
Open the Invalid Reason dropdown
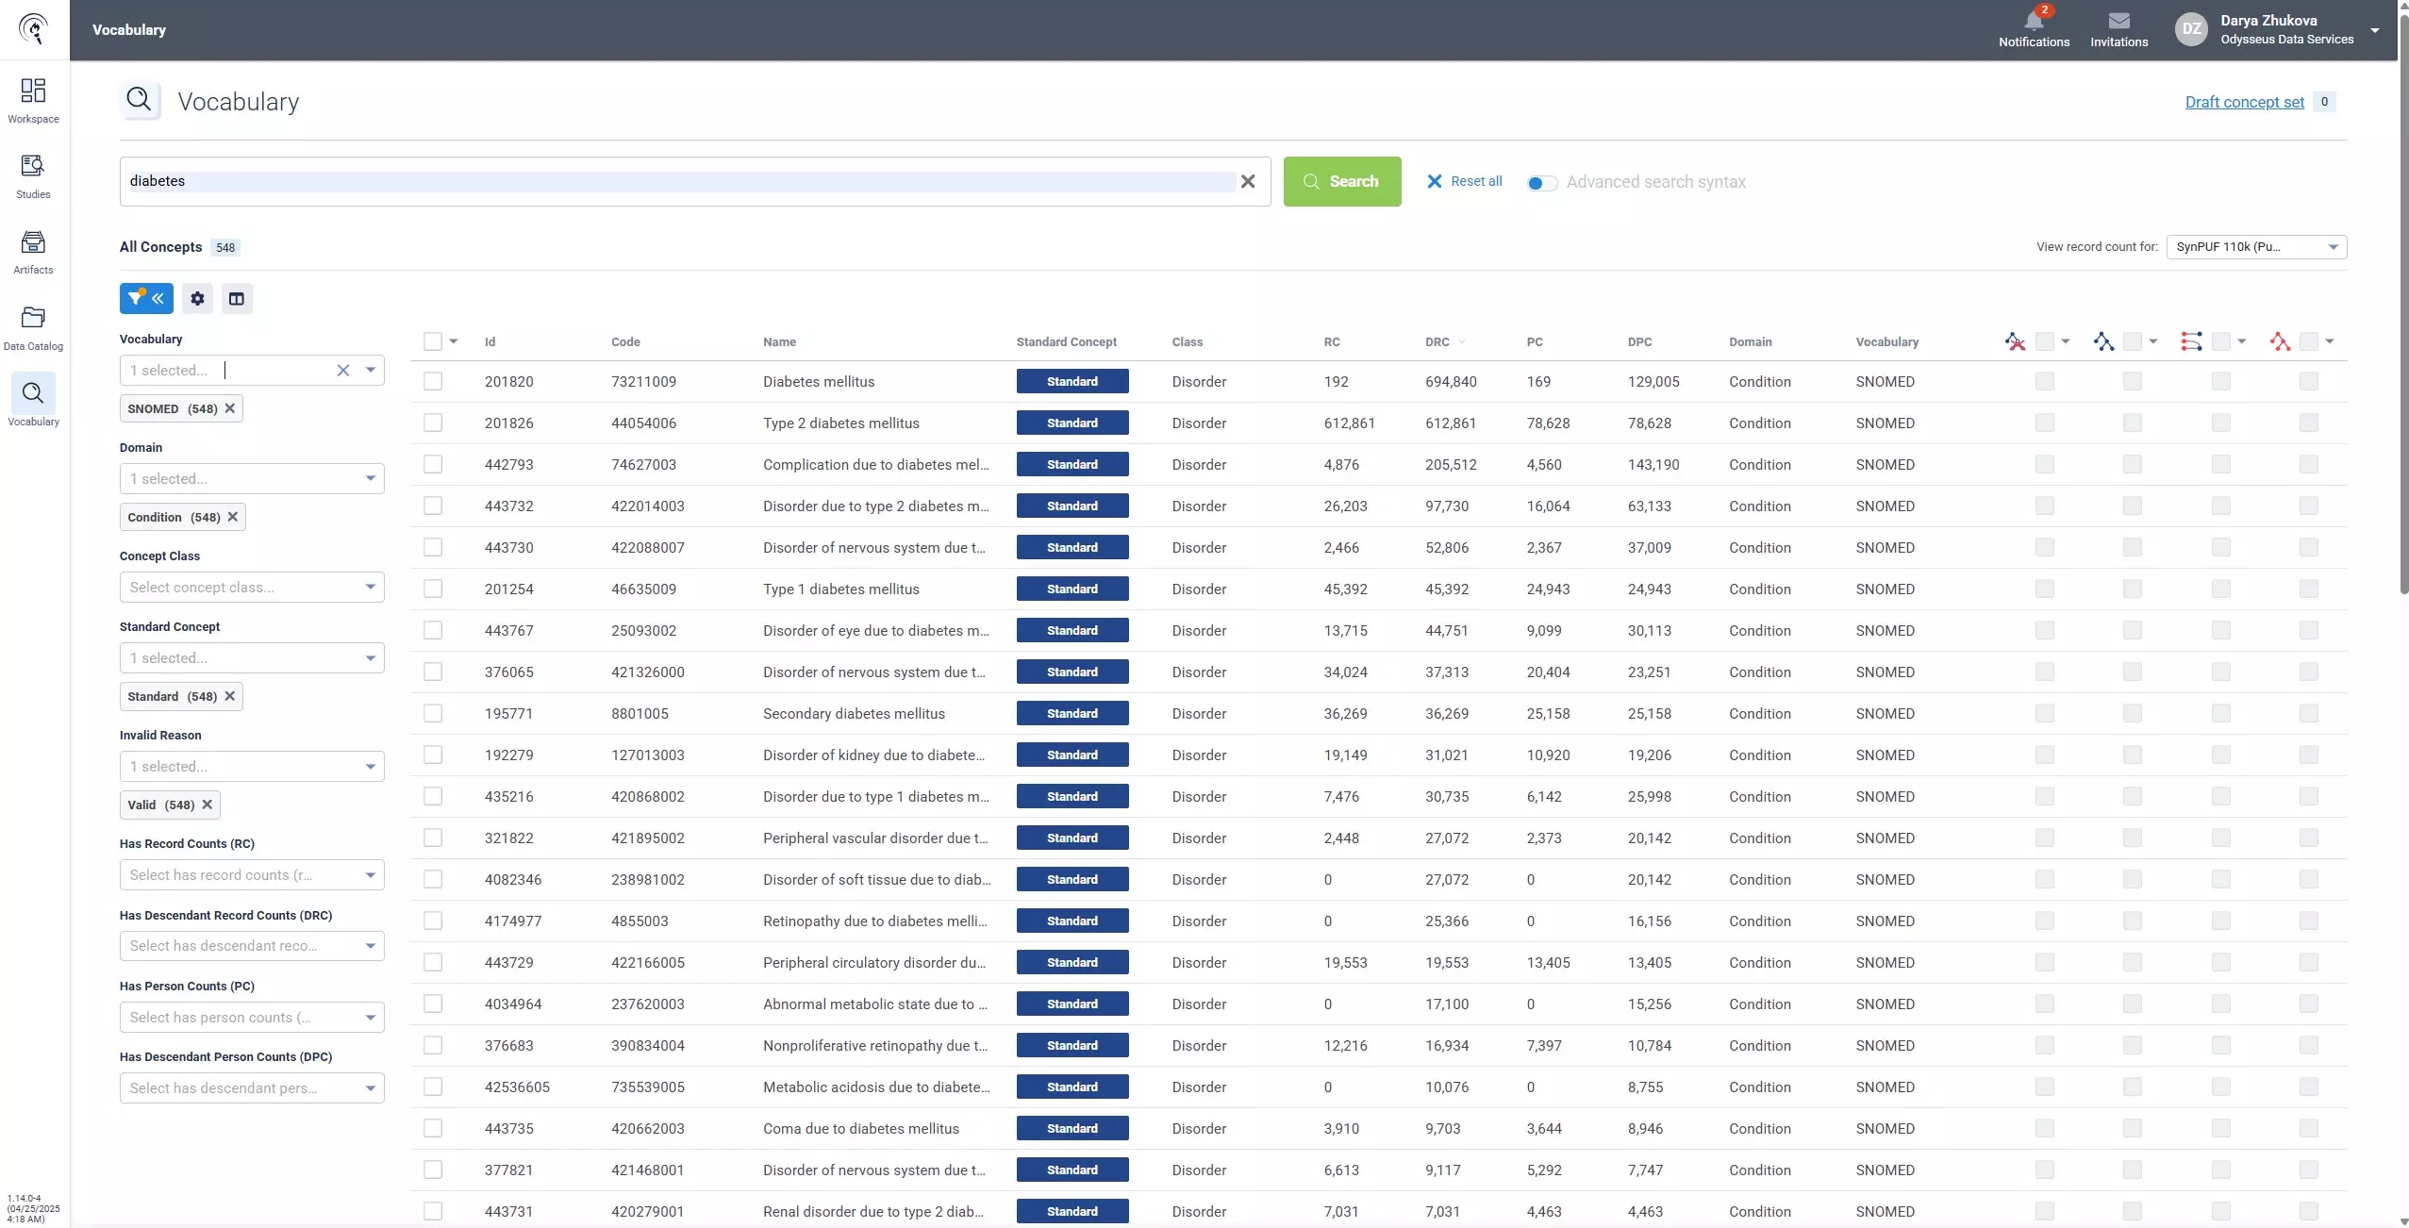(x=252, y=766)
